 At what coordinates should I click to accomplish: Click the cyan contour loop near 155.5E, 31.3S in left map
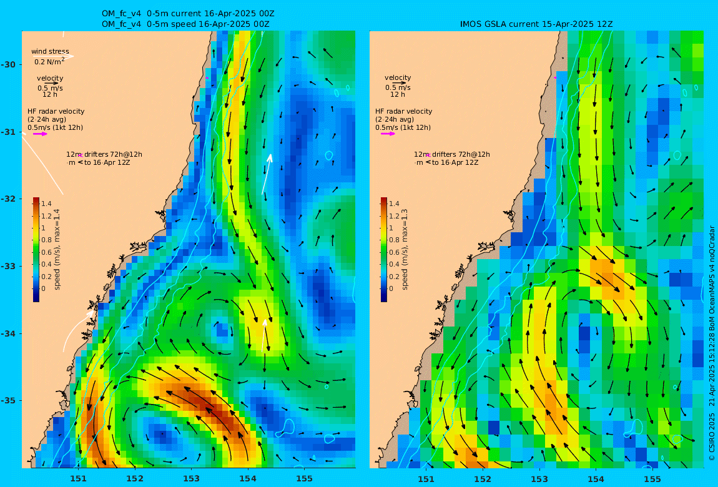coord(329,155)
